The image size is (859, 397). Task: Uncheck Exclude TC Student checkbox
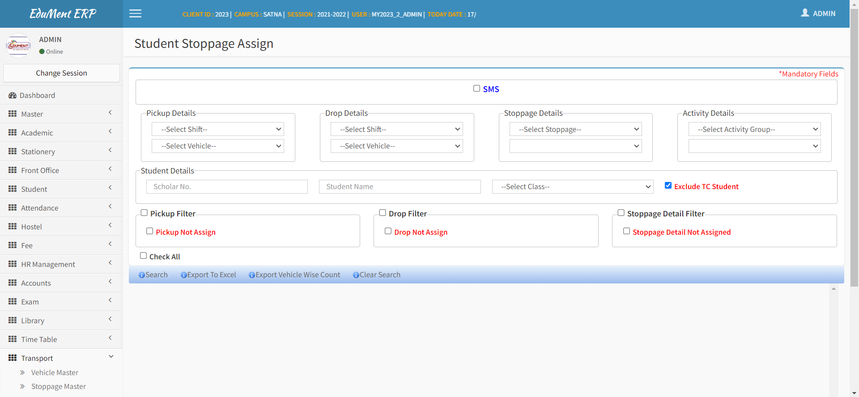pos(668,186)
